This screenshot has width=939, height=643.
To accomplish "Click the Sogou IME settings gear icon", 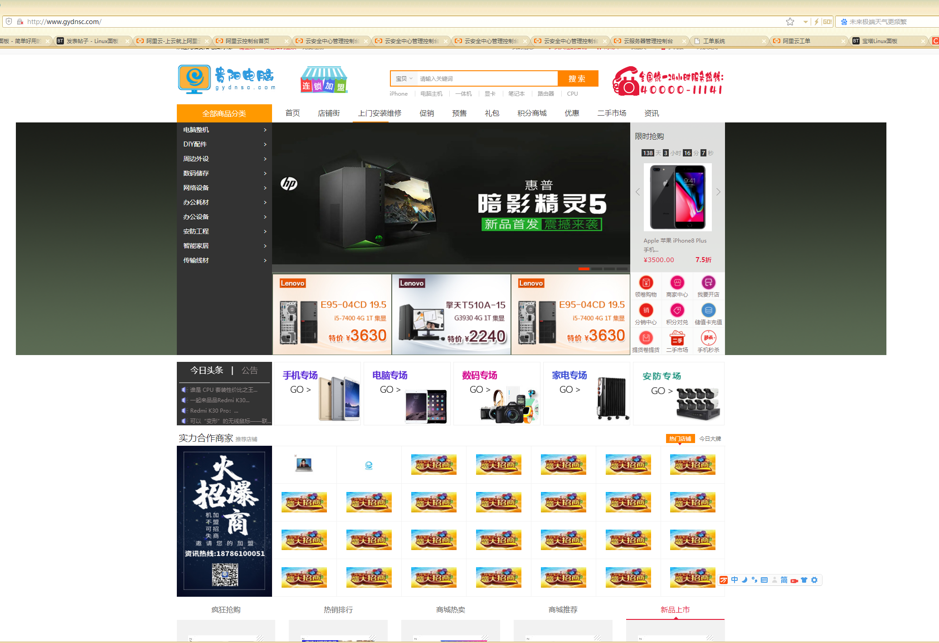I will click(x=814, y=580).
